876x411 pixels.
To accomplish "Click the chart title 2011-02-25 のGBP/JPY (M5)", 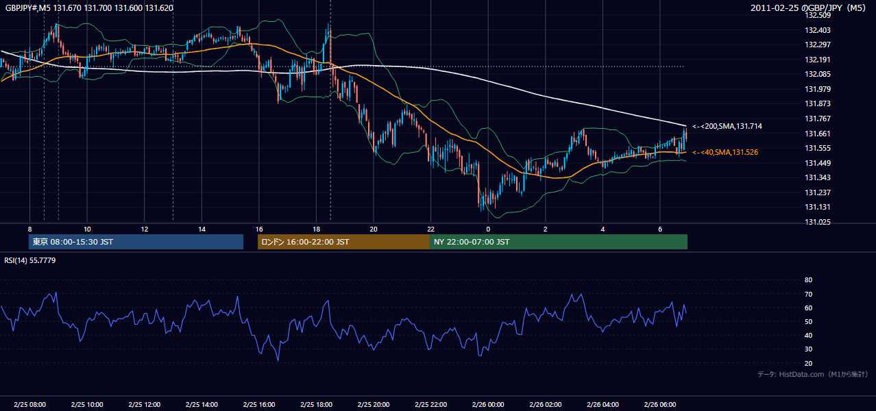I will (810, 8).
